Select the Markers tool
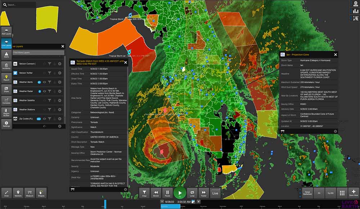Screen dimensions: 360x209 click(x=18, y=193)
